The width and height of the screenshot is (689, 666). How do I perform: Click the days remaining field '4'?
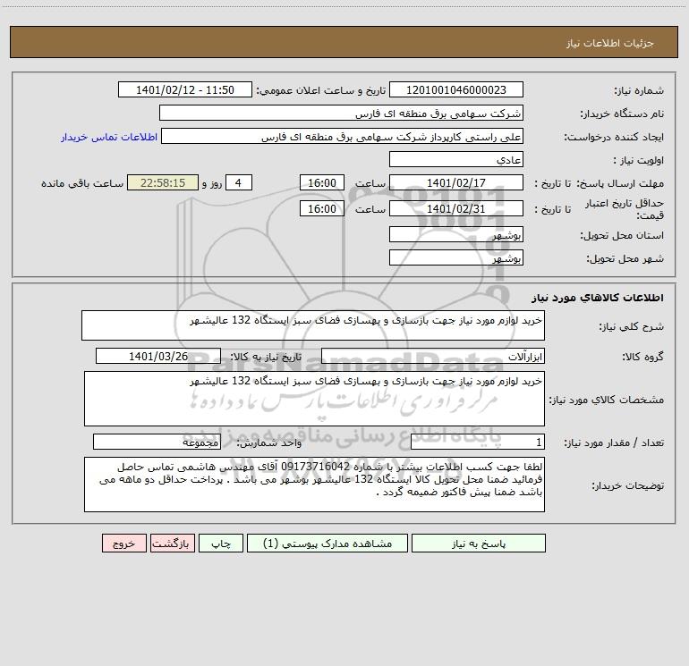[239, 182]
